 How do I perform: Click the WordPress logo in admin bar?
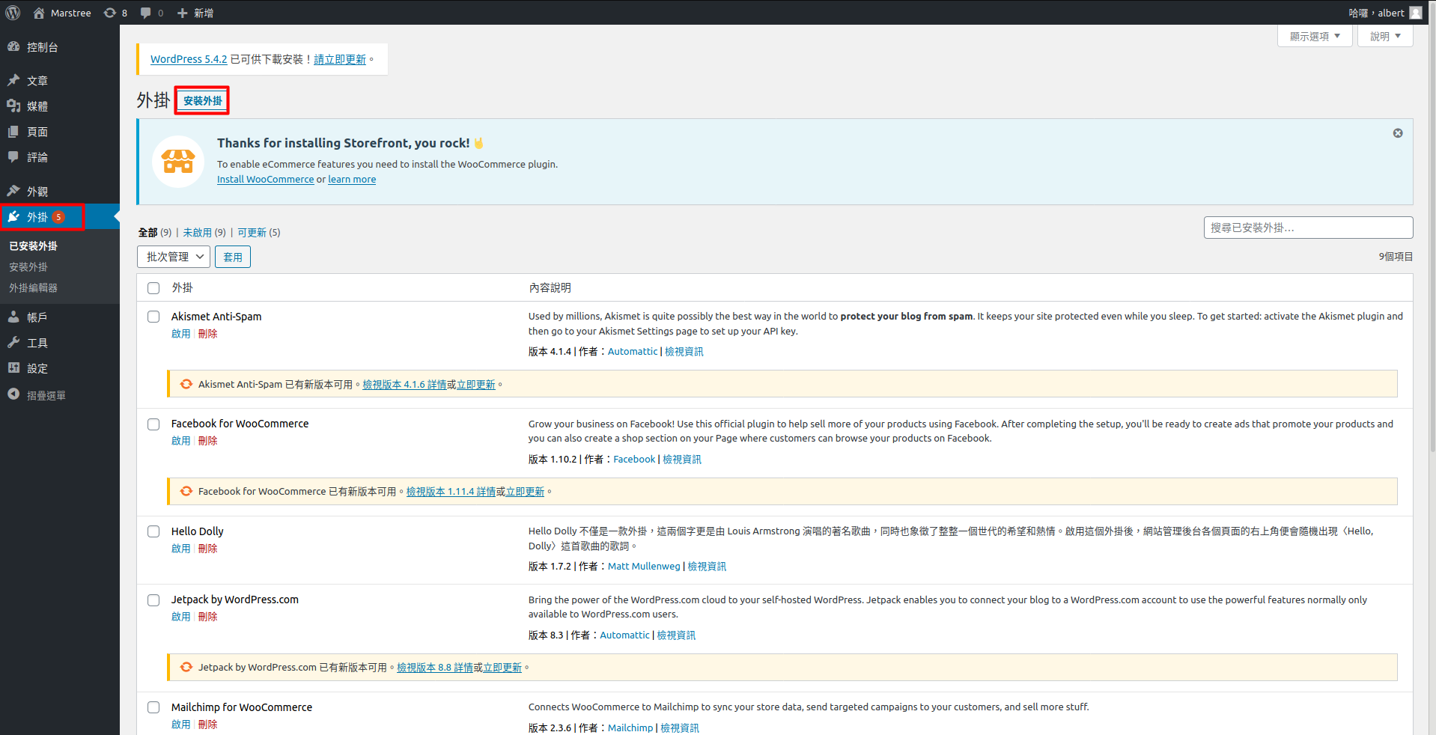[x=13, y=13]
